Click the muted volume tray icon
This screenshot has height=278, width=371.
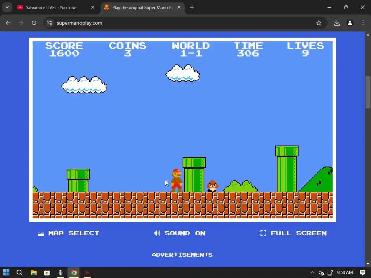click(321, 273)
